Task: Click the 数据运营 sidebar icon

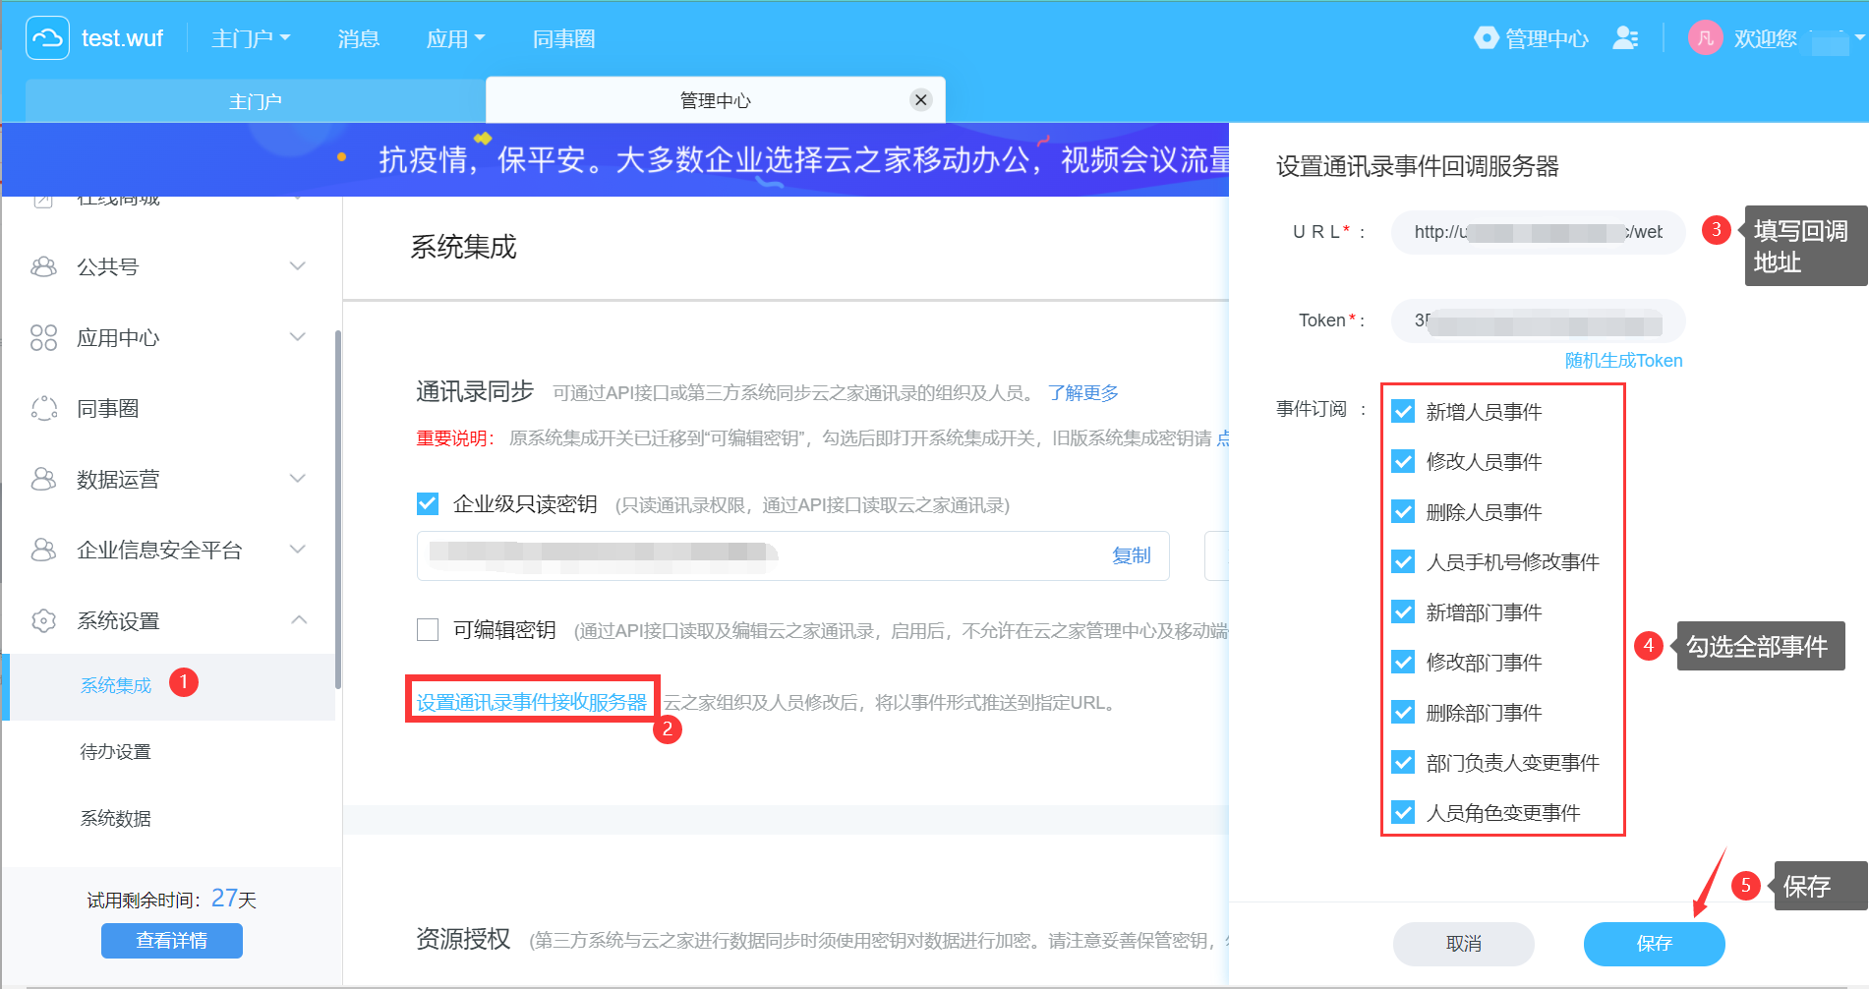Action: [44, 480]
